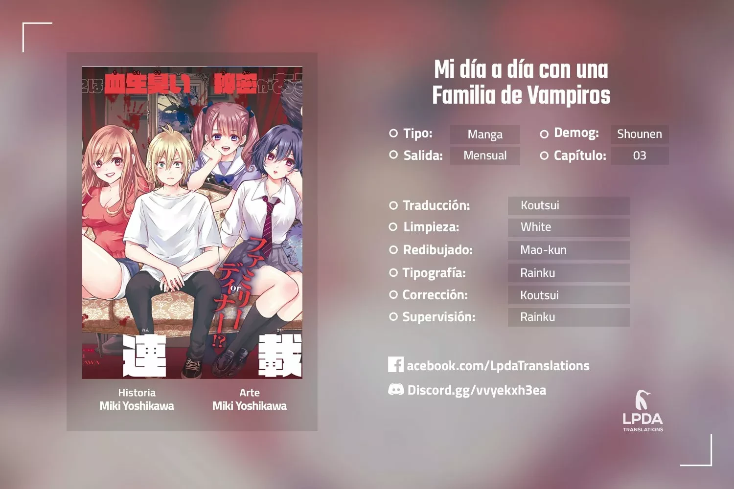Image resolution: width=734 pixels, height=489 pixels.
Task: Open the facebook.com/LpdaTranslations link
Action: [x=498, y=365]
